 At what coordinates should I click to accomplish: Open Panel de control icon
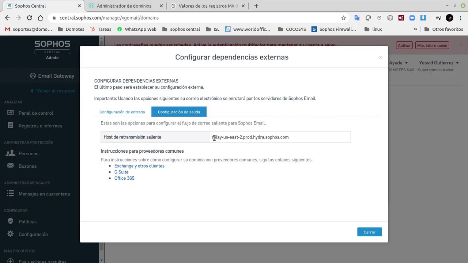tap(10, 113)
